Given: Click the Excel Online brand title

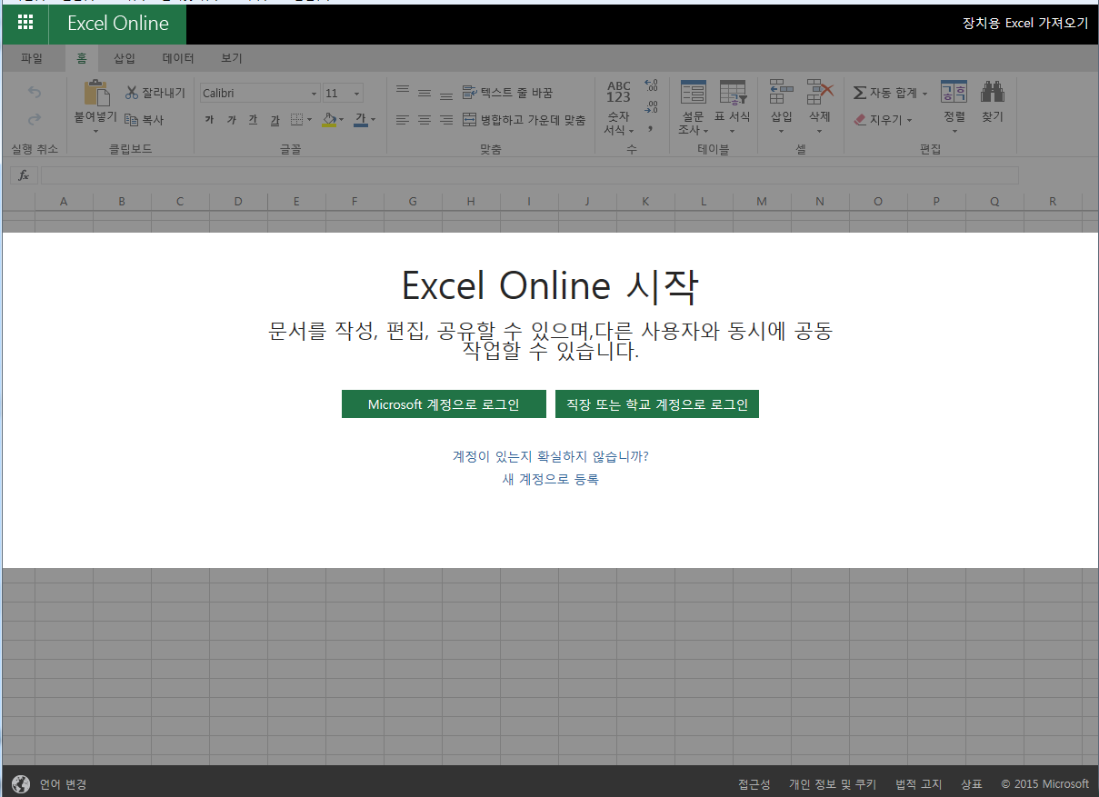Looking at the screenshot, I should click(118, 24).
